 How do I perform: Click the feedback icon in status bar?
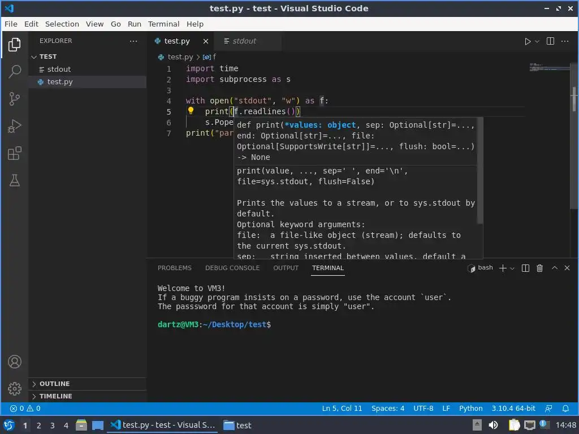(x=548, y=409)
